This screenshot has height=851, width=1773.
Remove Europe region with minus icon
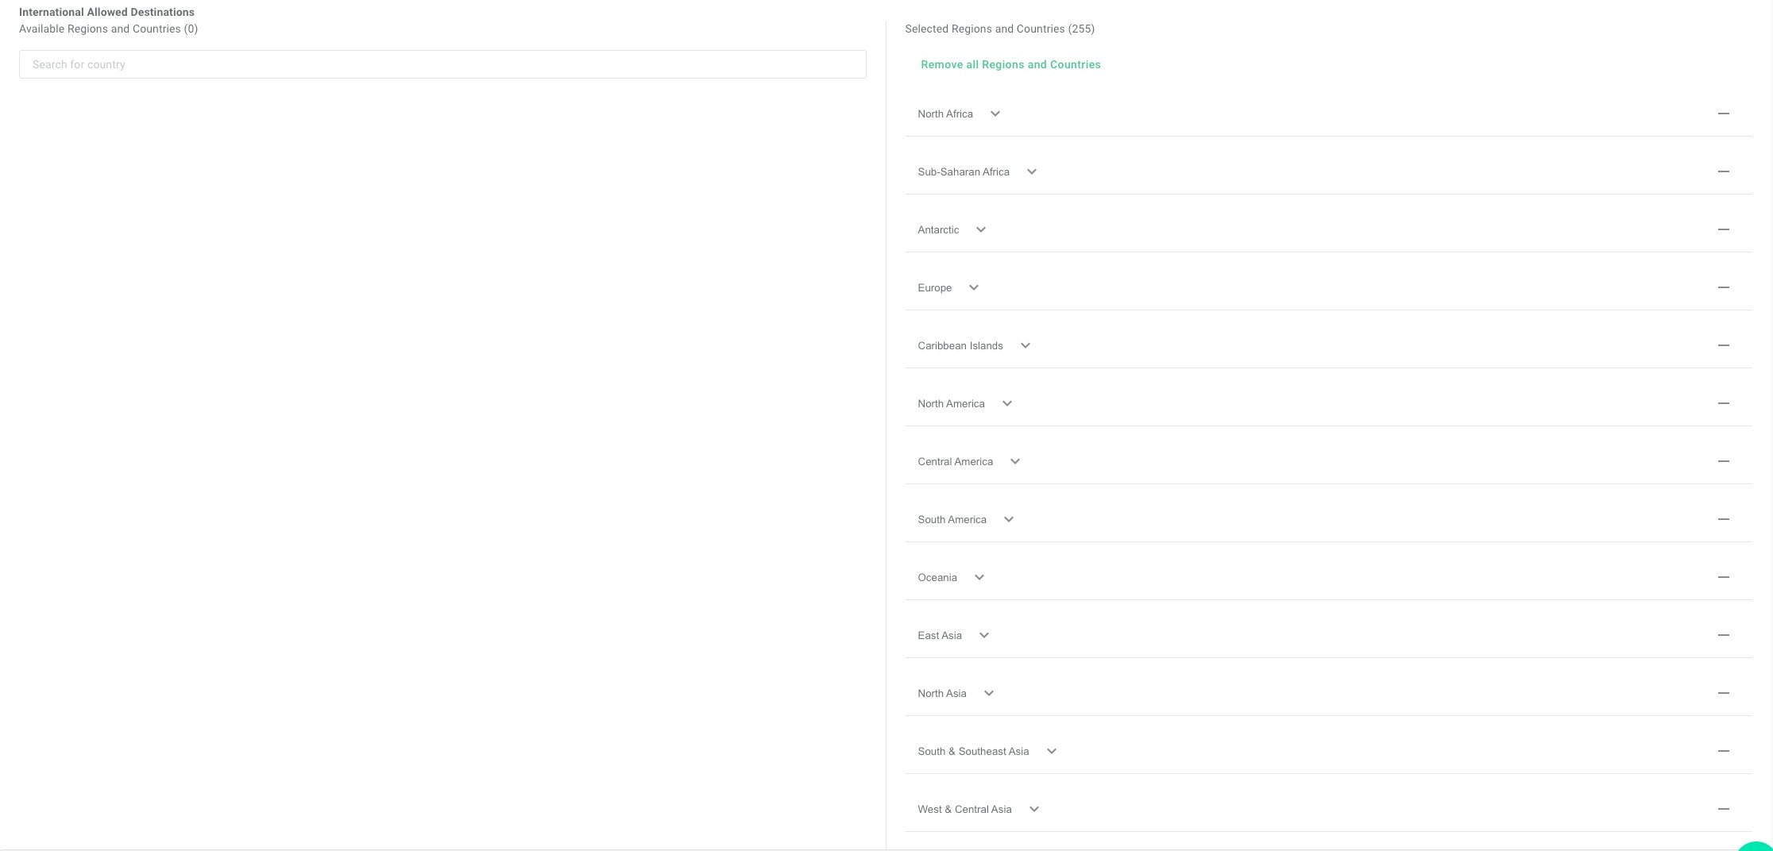click(x=1723, y=287)
